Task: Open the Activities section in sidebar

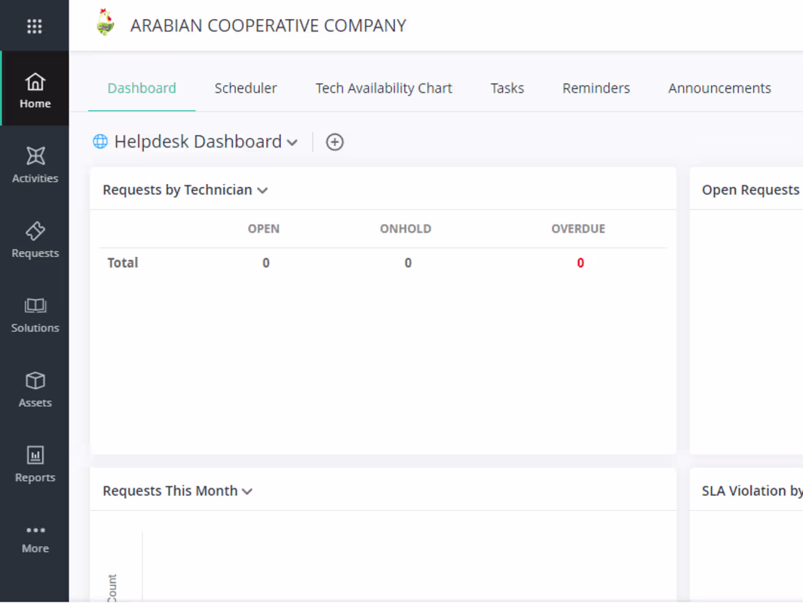Action: click(34, 161)
